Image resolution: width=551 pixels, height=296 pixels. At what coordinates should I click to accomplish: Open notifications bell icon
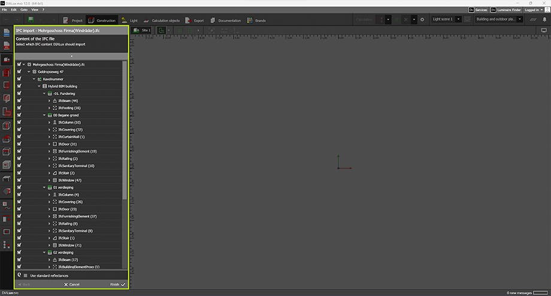pyautogui.click(x=544, y=20)
